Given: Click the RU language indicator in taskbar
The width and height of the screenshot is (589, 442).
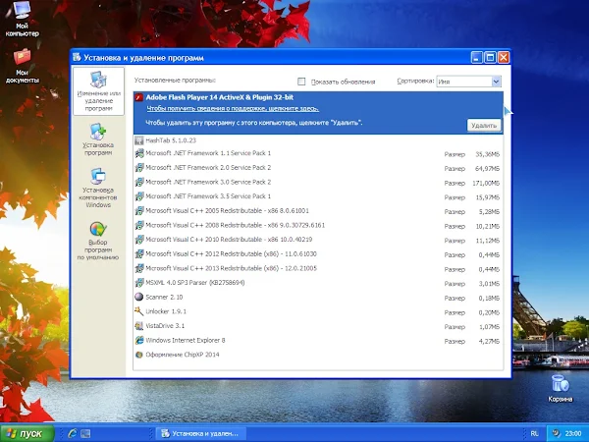Looking at the screenshot, I should (x=534, y=434).
